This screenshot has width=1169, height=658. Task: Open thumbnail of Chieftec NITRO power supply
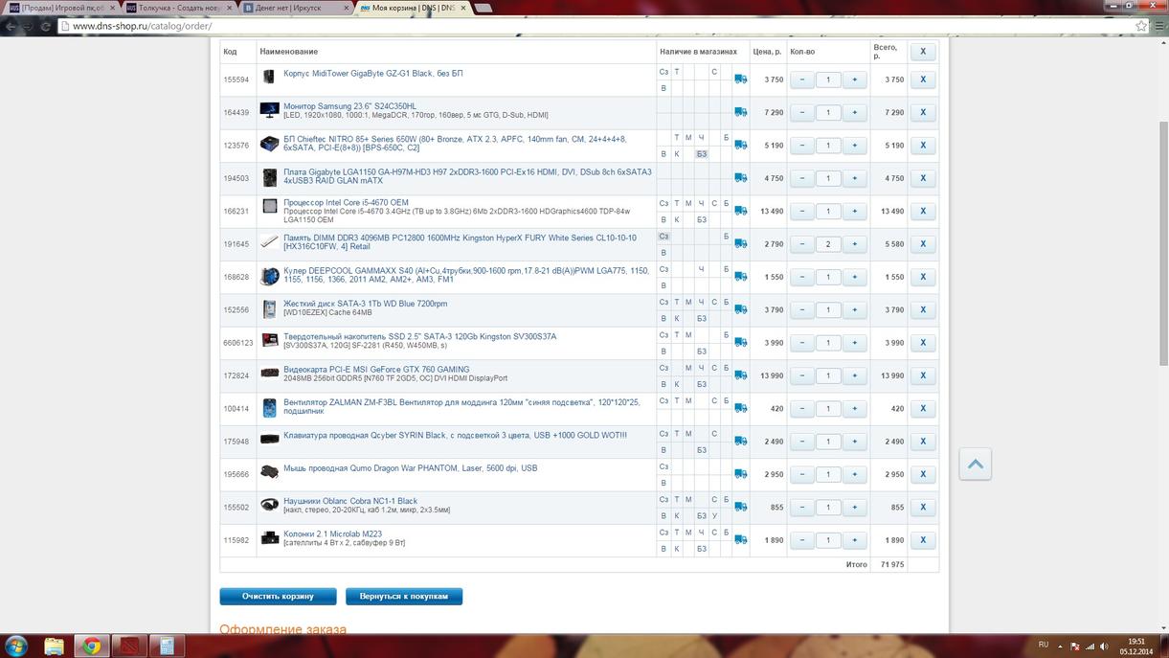point(269,144)
